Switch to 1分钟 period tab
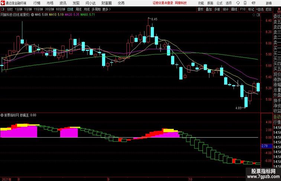281x181 pixels. click(x=19, y=9)
